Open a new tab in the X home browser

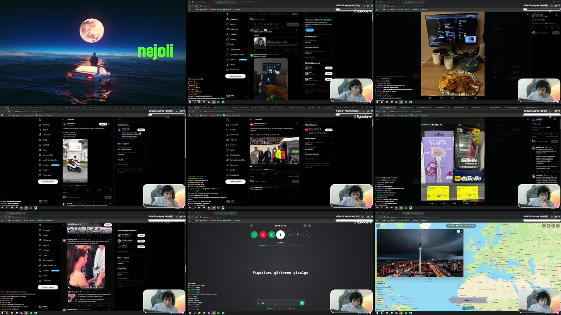[262, 2]
